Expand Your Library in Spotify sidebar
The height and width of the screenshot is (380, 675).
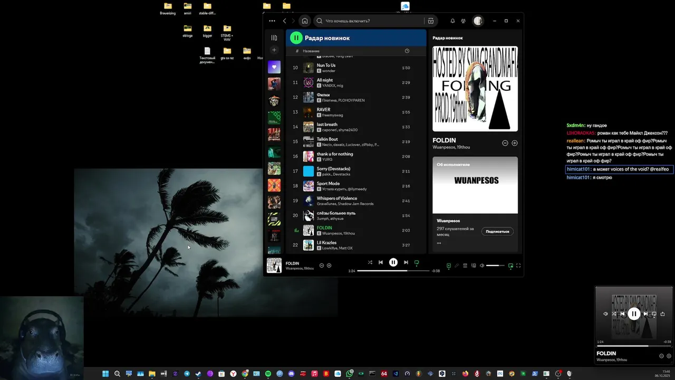274,38
